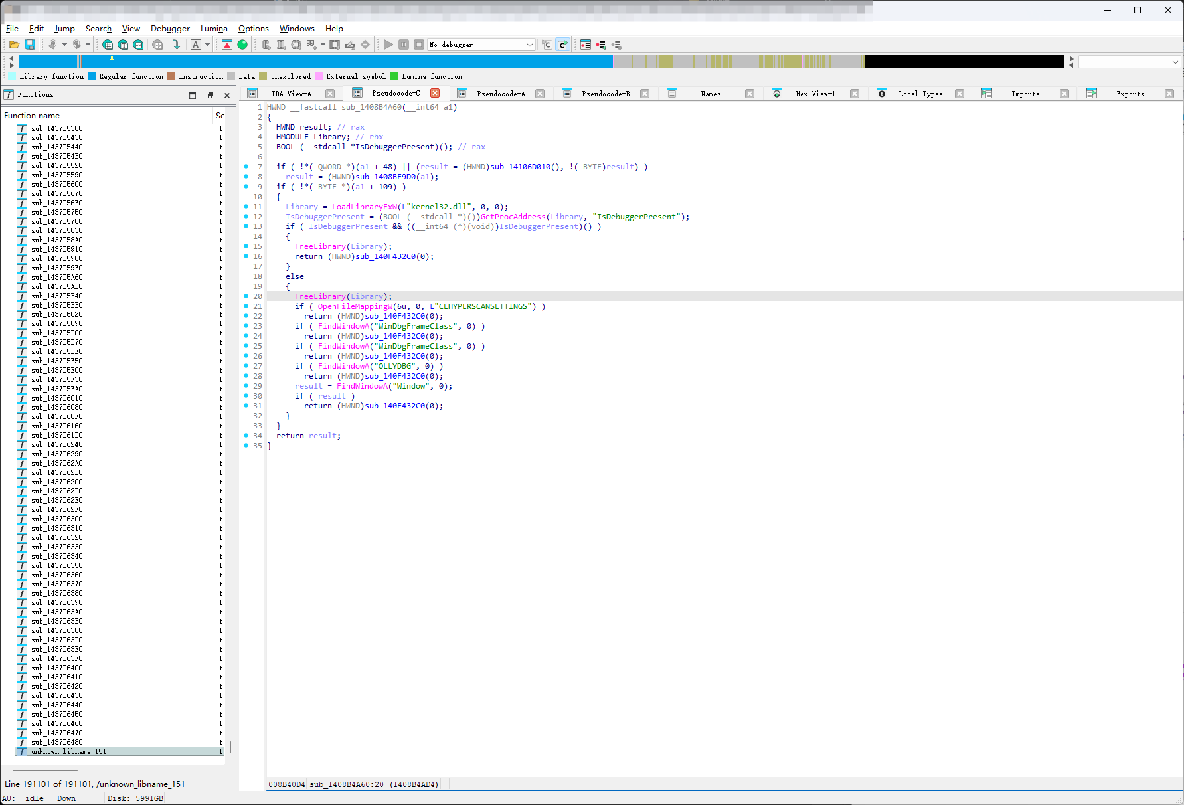Screen dimensions: 1184x805
Task: Select the unknown_libname_151 function row
Action: pyautogui.click(x=121, y=751)
